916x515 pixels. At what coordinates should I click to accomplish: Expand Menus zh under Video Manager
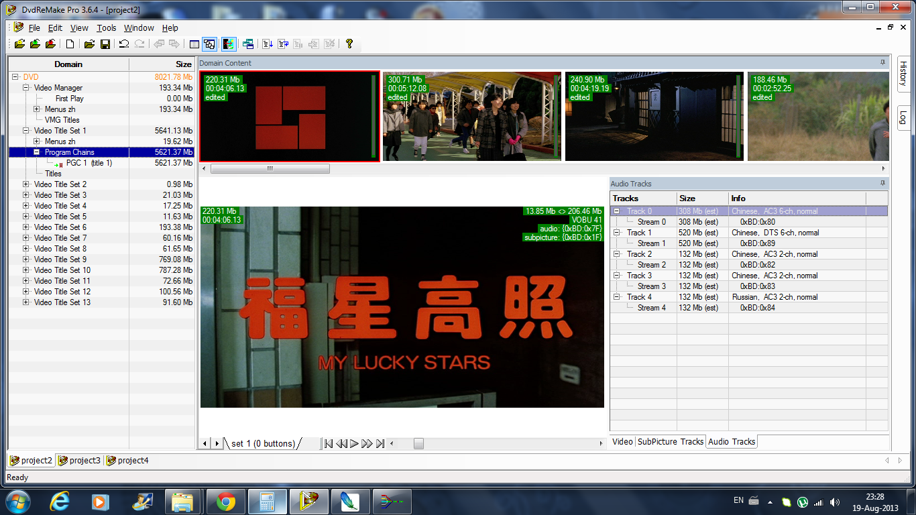click(37, 109)
